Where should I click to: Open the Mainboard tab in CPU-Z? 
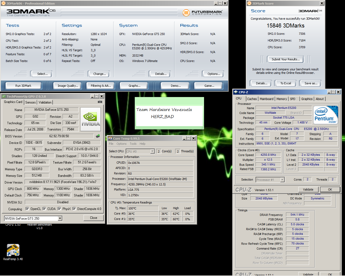(267, 99)
